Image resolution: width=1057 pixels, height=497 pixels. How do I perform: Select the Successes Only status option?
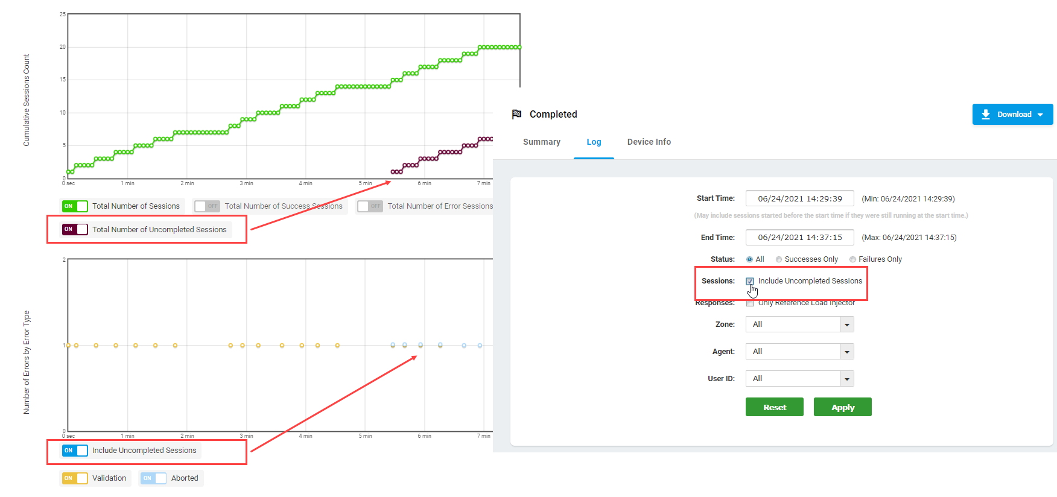click(x=779, y=259)
